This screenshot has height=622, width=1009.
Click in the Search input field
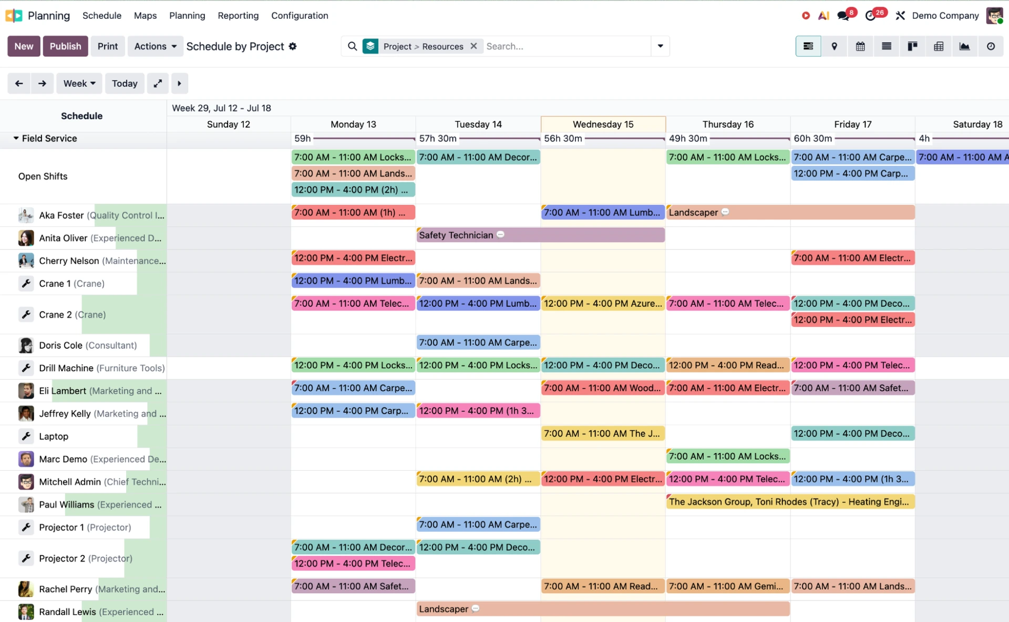tap(567, 46)
